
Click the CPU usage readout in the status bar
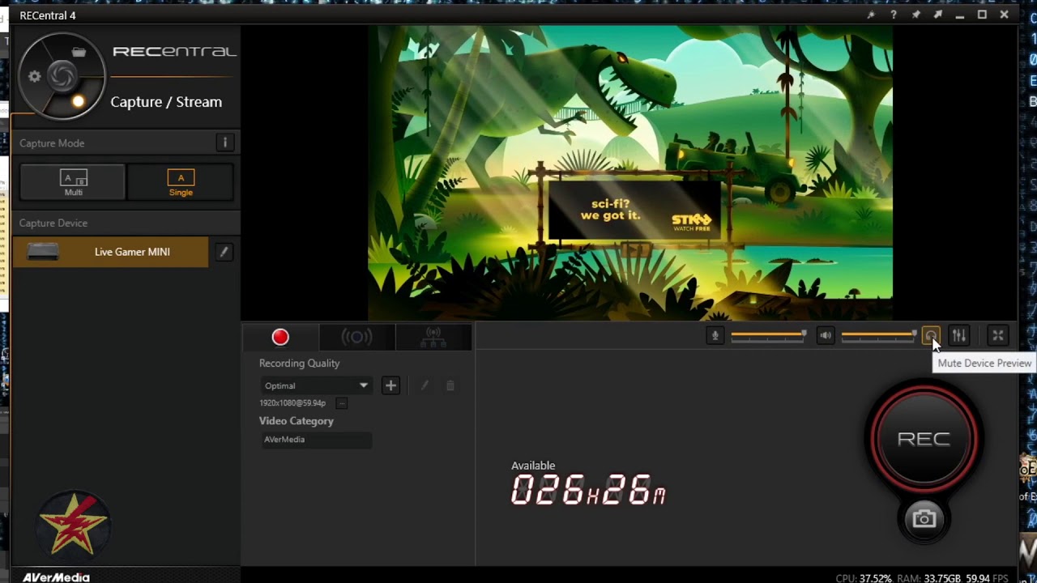[x=864, y=578]
